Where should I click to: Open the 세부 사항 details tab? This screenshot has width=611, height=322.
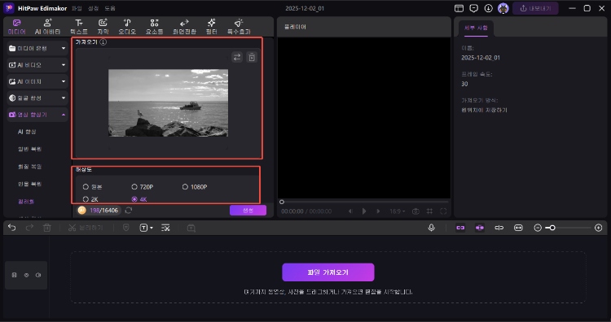coord(476,28)
